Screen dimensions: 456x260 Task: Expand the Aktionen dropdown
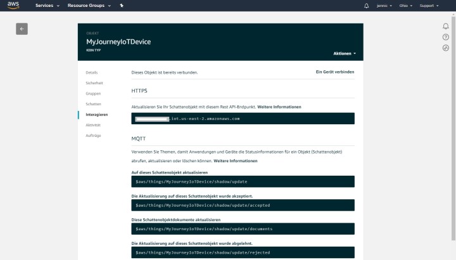[345, 53]
